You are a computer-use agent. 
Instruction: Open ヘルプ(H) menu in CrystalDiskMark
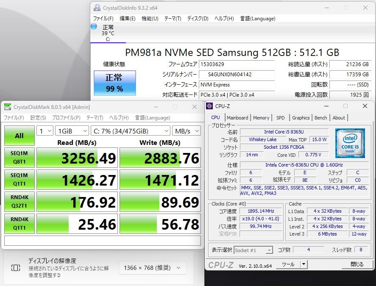click(119, 118)
